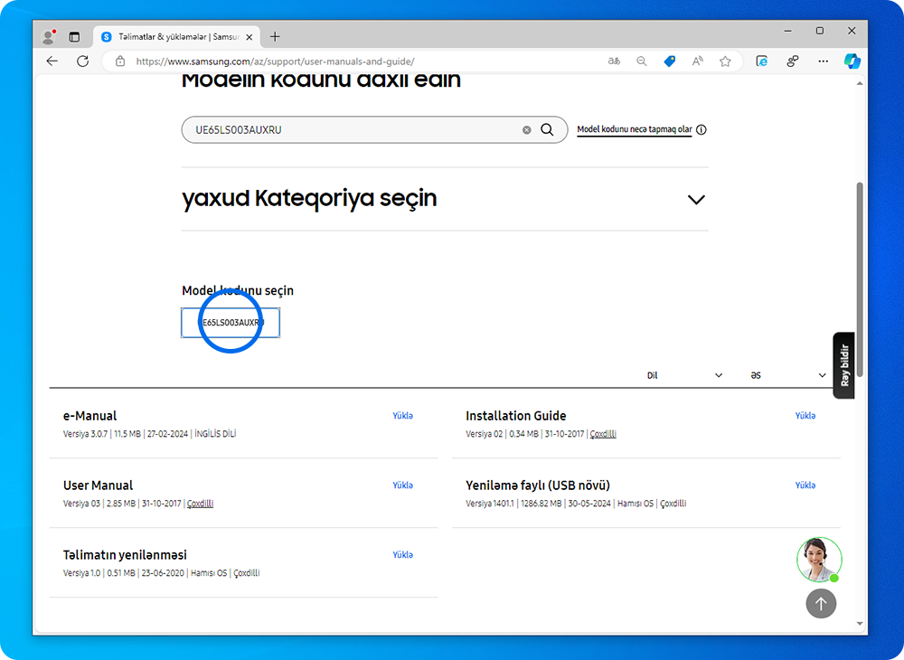Add page to favorites with the star icon
The width and height of the screenshot is (904, 660).
[725, 61]
